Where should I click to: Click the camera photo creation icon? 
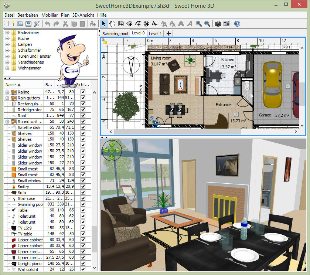[218, 24]
